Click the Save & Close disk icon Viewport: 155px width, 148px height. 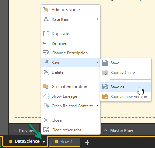(105, 72)
